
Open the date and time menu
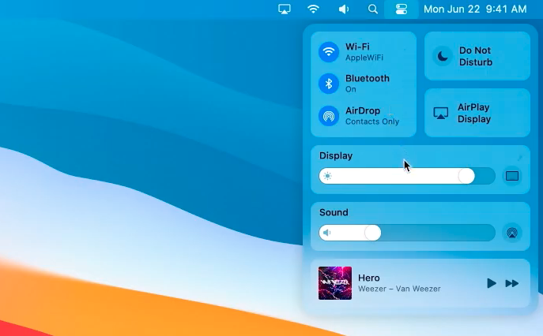tap(474, 9)
